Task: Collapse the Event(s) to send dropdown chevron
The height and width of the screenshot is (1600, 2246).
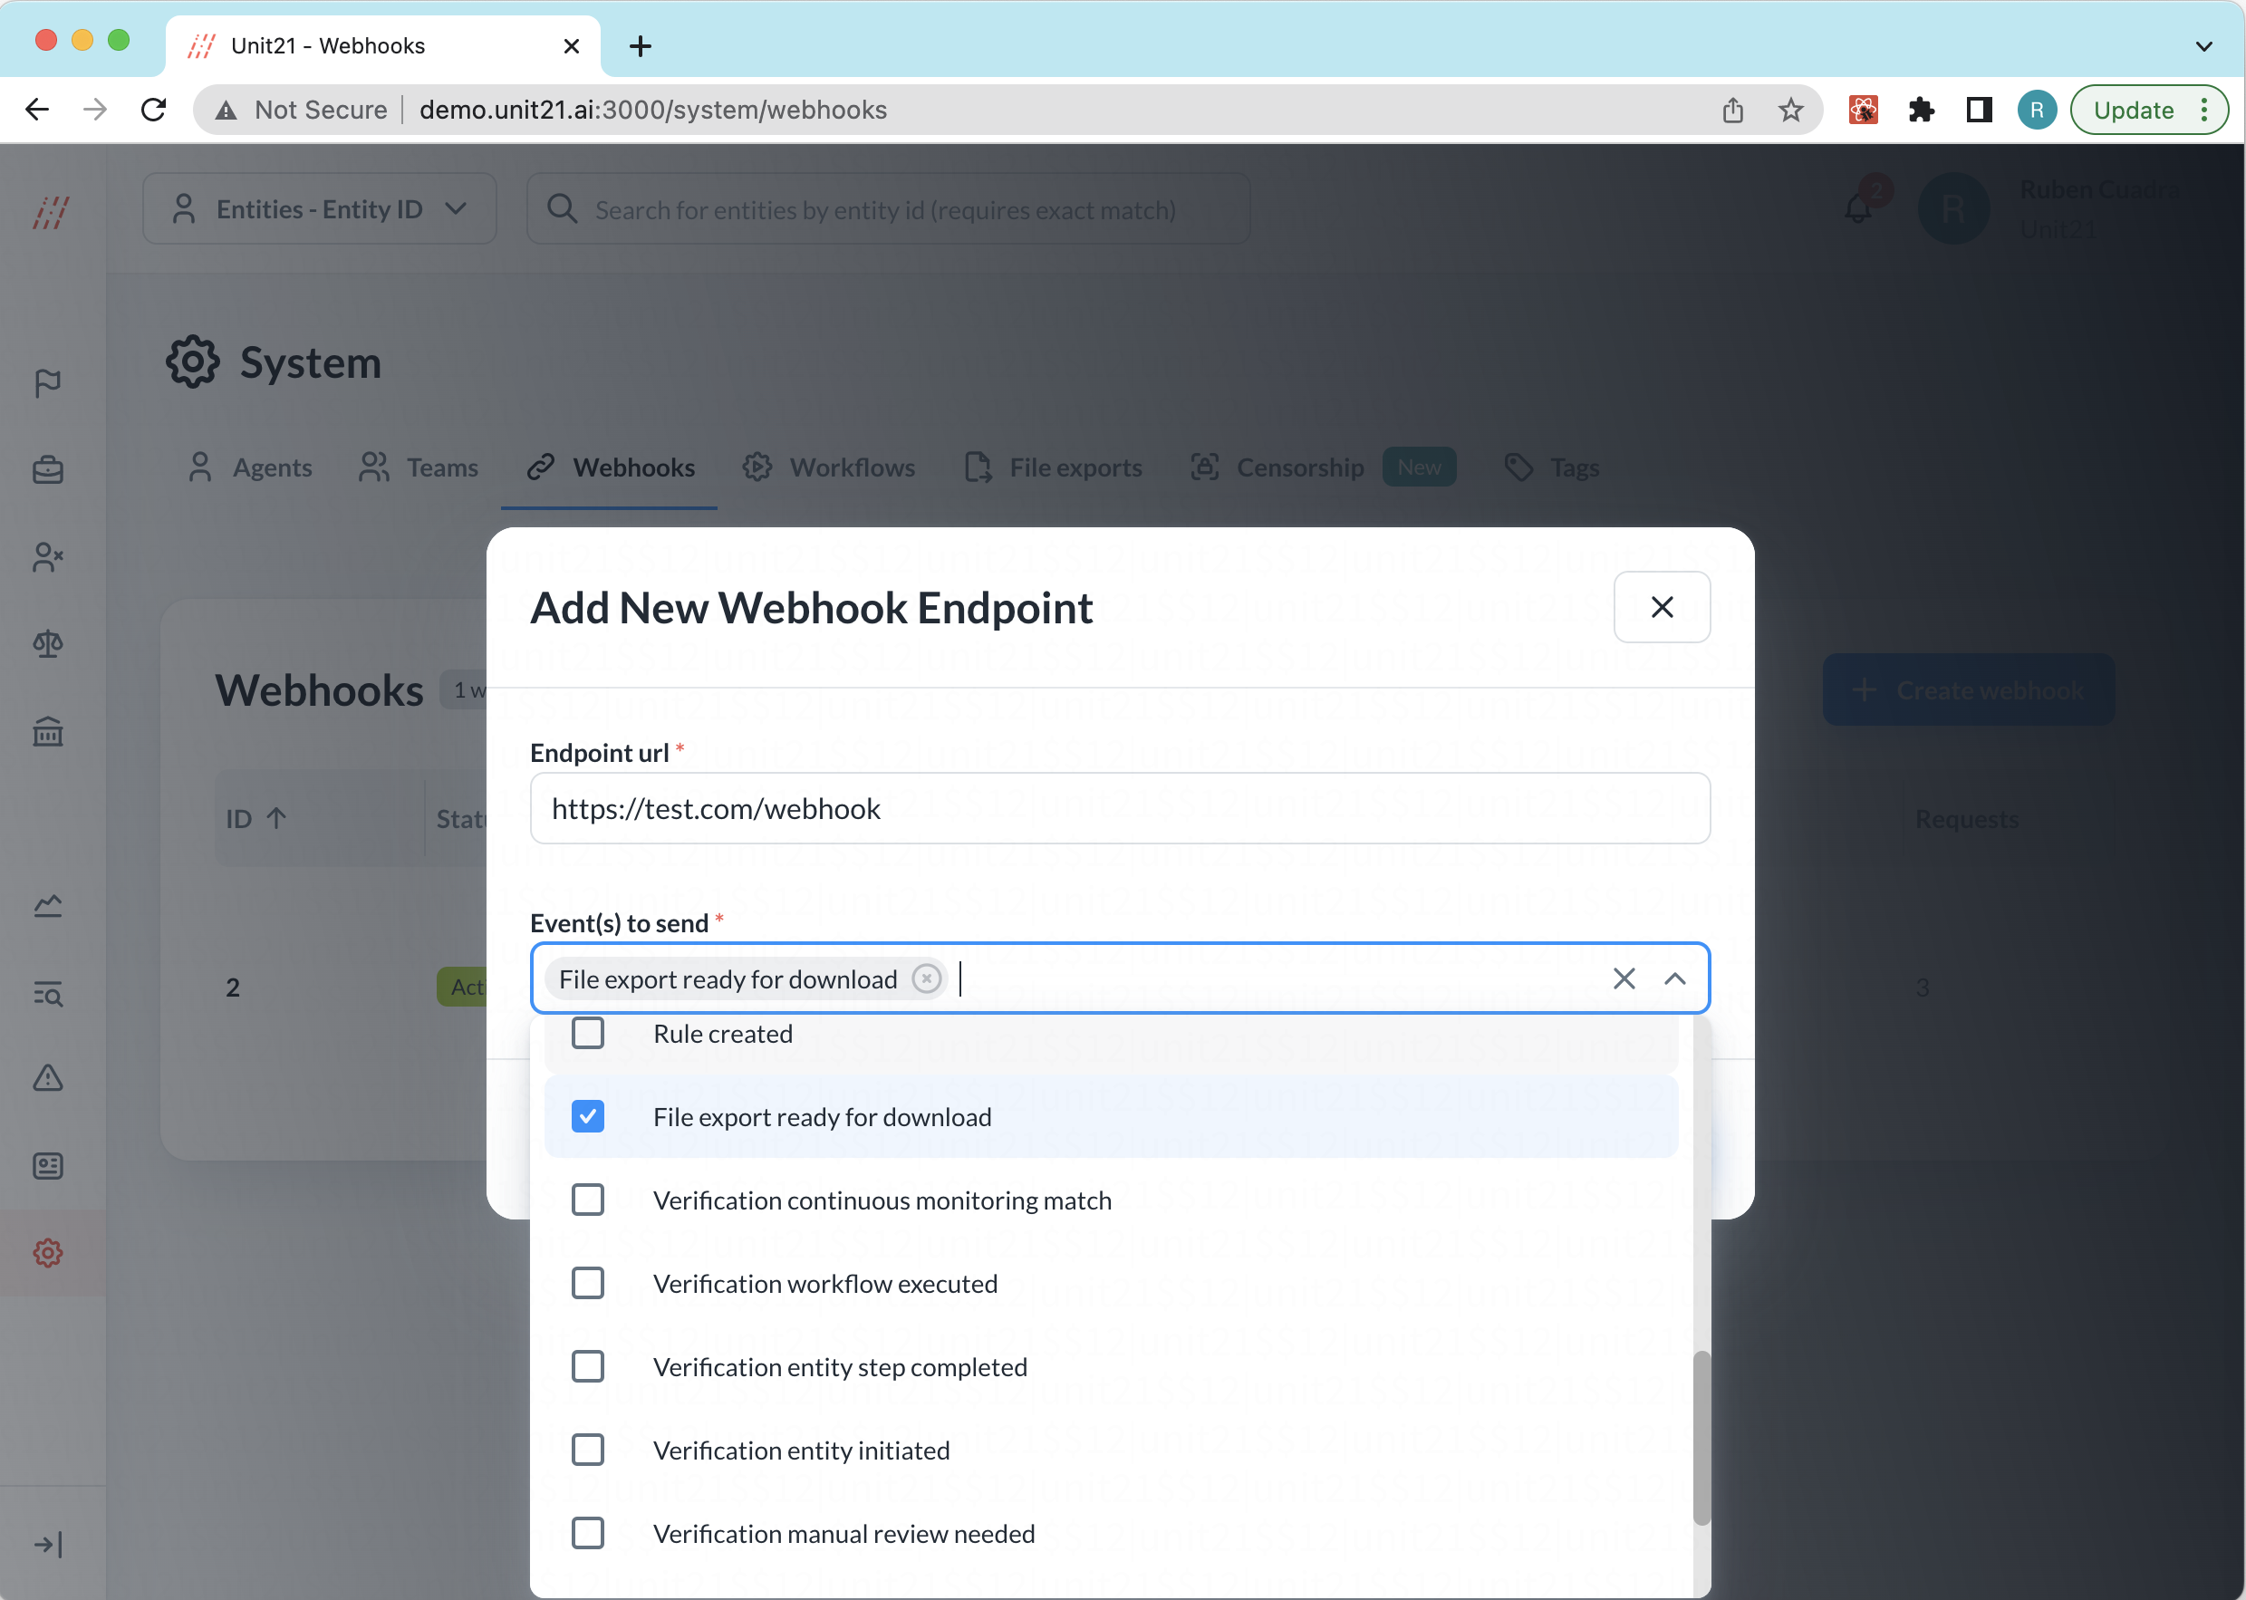Action: [1674, 978]
